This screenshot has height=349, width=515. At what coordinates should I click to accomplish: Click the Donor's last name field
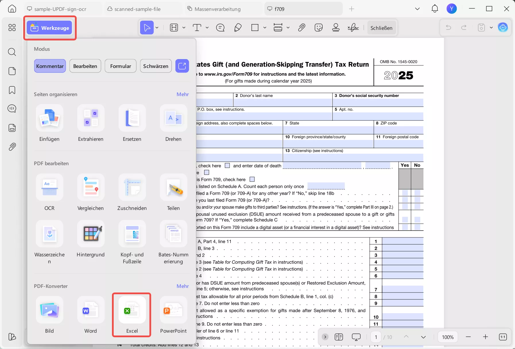click(282, 102)
